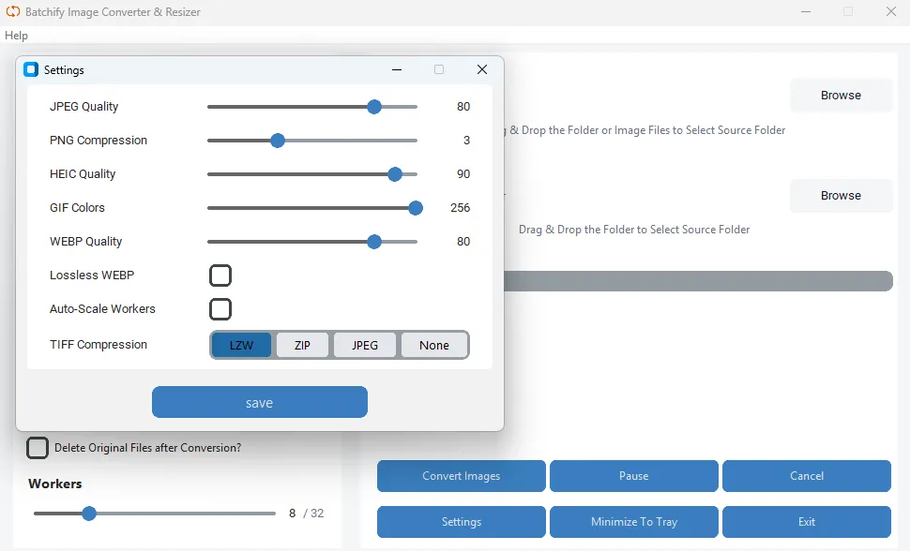Select ZIP TIFF compression
Image resolution: width=910 pixels, height=551 pixels.
click(302, 344)
